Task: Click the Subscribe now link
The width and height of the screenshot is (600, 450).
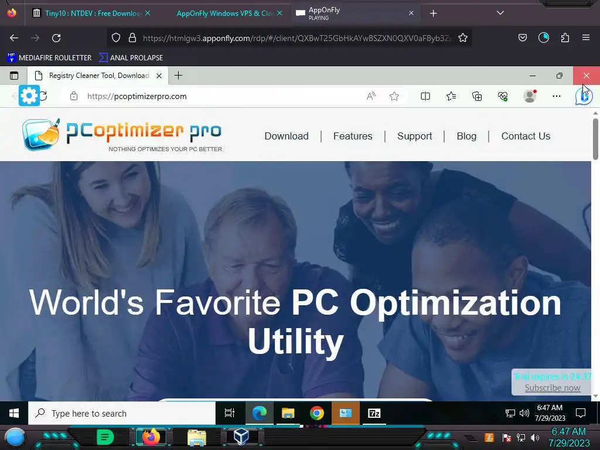Action: [x=552, y=388]
